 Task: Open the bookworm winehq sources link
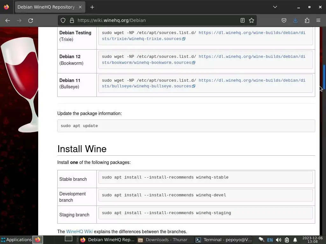tap(203, 59)
